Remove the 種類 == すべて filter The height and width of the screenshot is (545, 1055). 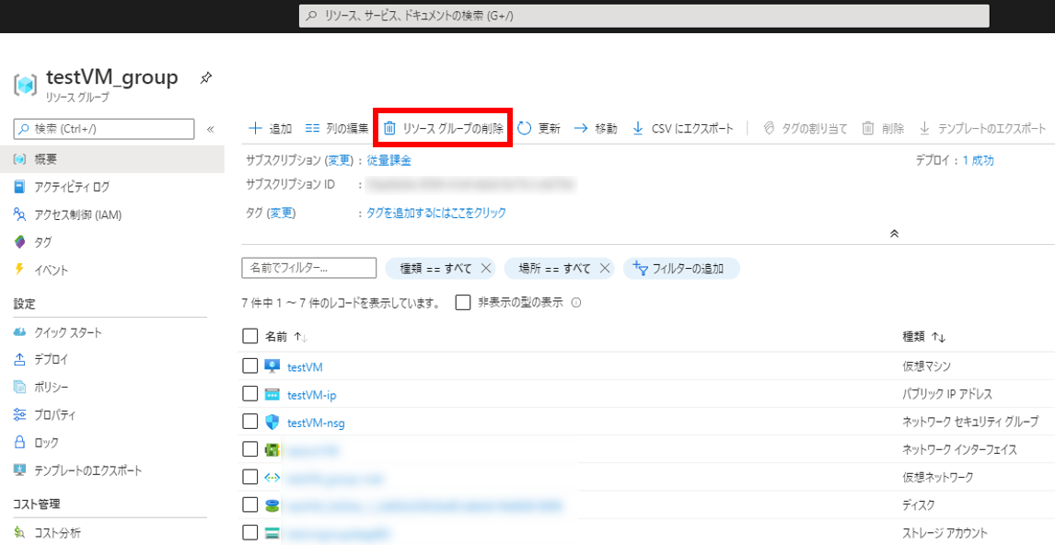click(x=486, y=268)
